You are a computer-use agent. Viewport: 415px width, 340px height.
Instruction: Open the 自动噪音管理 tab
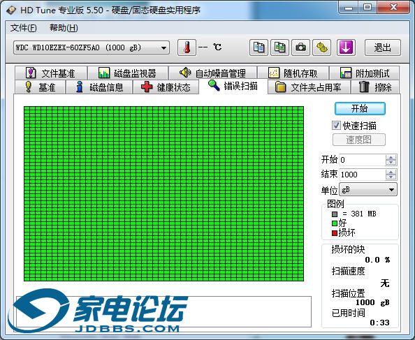[x=213, y=73]
